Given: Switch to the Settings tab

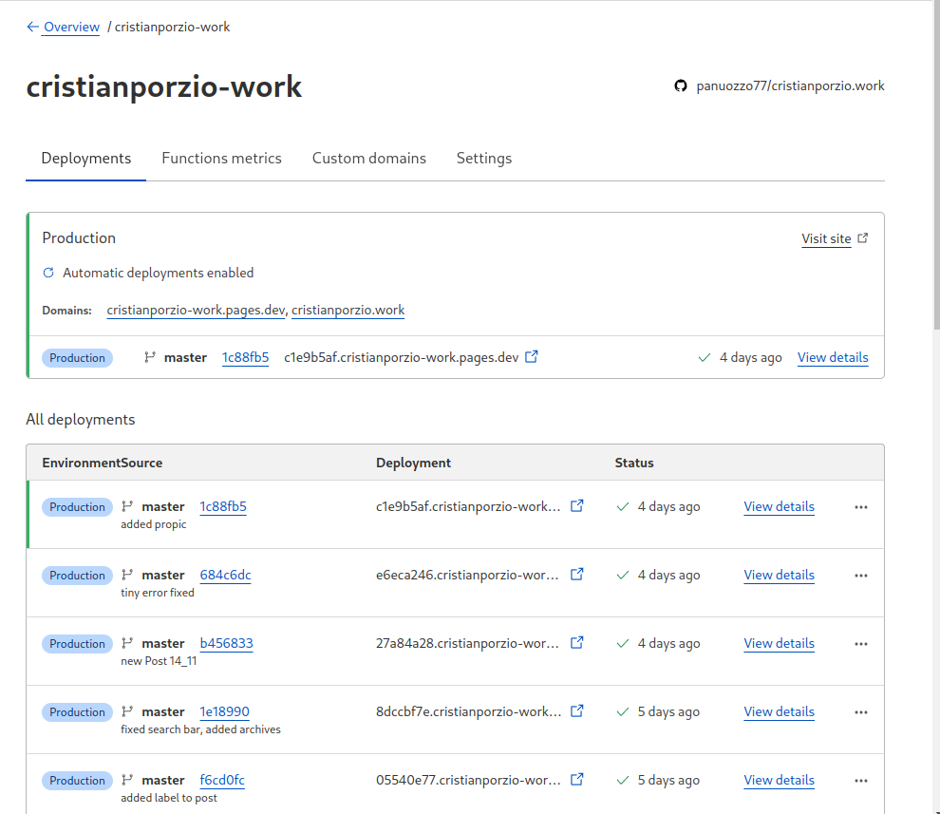Looking at the screenshot, I should pos(484,158).
